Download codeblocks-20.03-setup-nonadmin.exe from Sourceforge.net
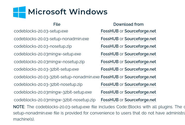The image size is (185, 125). pyautogui.click(x=140, y=39)
